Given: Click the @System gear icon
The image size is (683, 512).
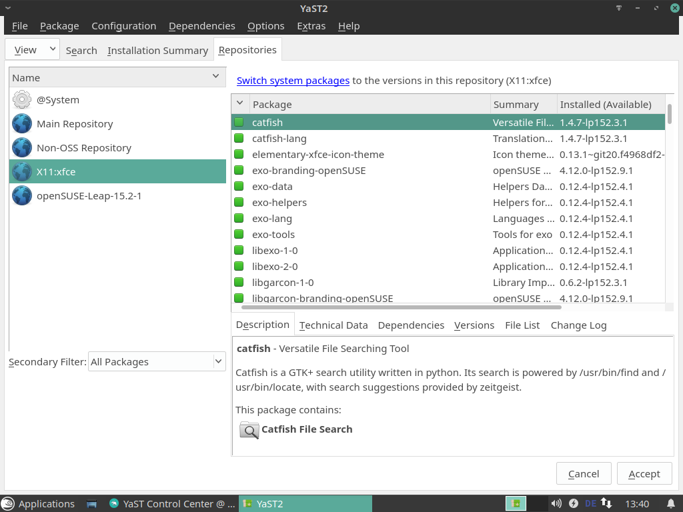Looking at the screenshot, I should (22, 100).
